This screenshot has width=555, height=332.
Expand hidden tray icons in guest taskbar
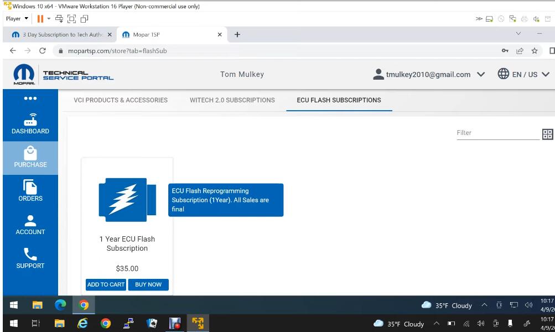tap(484, 305)
